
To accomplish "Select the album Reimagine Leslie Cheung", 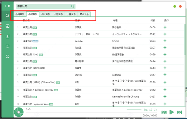I will [x=126, y=97].
